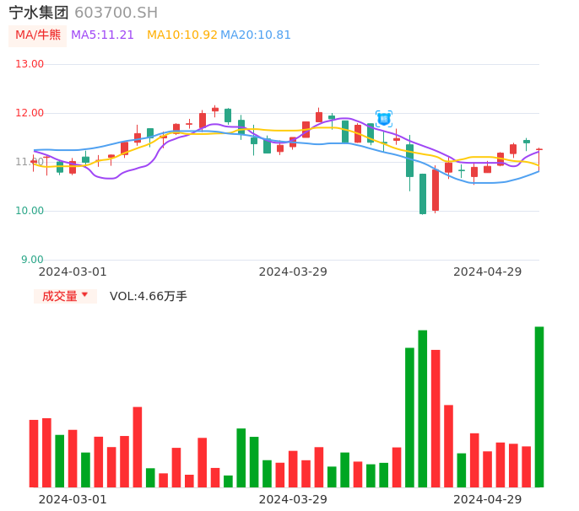Click the first red volume bar on the left

(34, 453)
